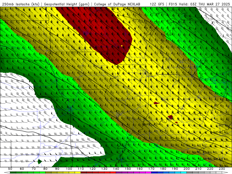Click the '90' color scale label
This screenshot has height=174, width=232.
pyautogui.click(x=57, y=169)
